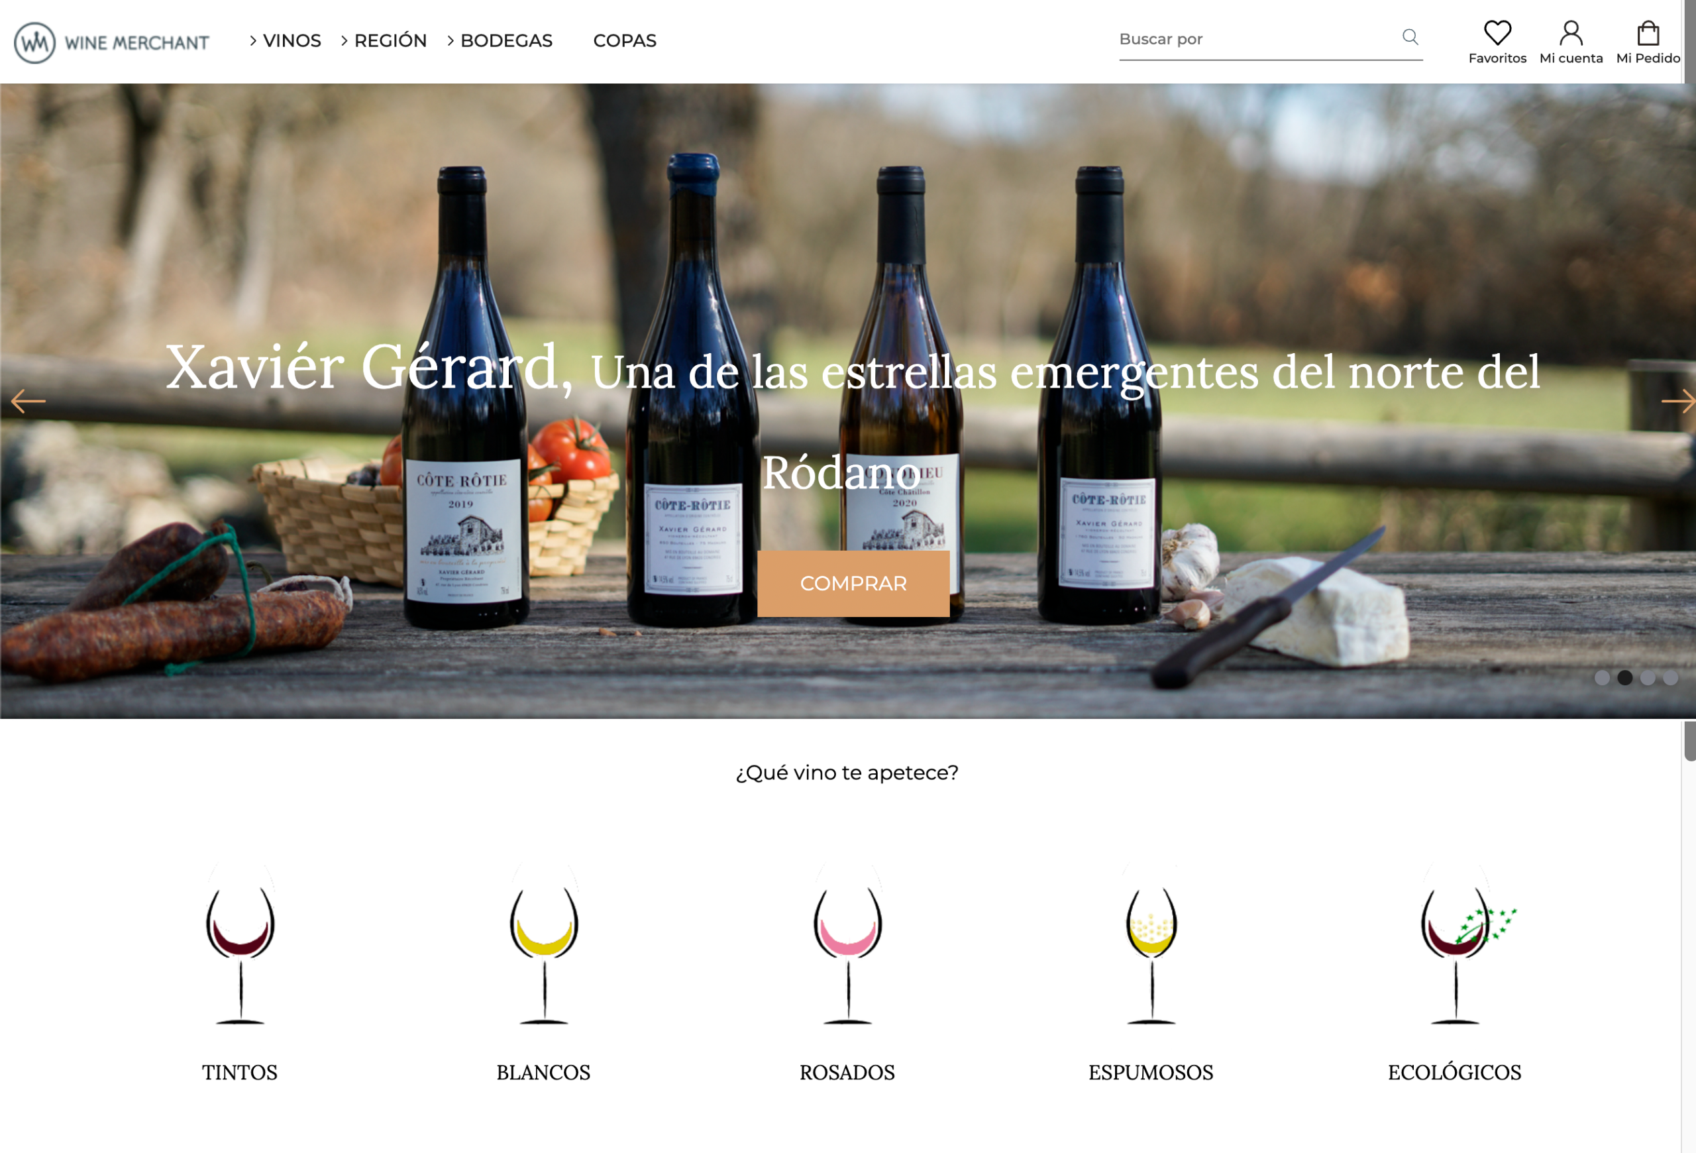
Task: Select the first carousel dot
Action: (1601, 677)
